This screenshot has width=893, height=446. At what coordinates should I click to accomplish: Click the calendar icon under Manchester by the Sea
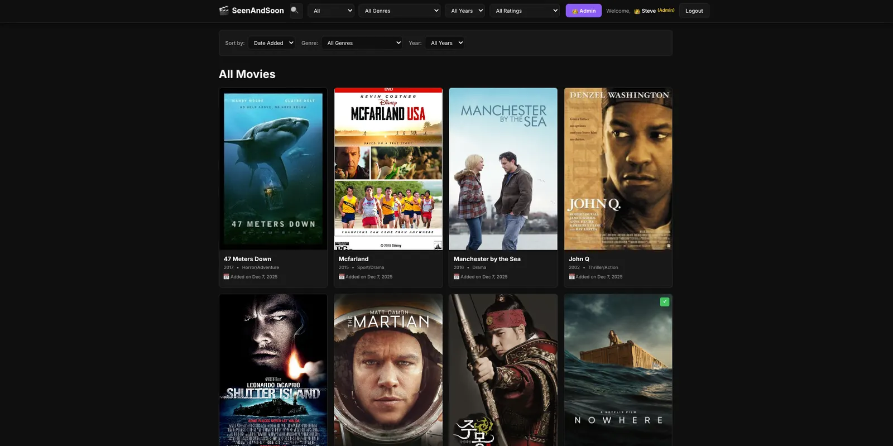(x=457, y=277)
